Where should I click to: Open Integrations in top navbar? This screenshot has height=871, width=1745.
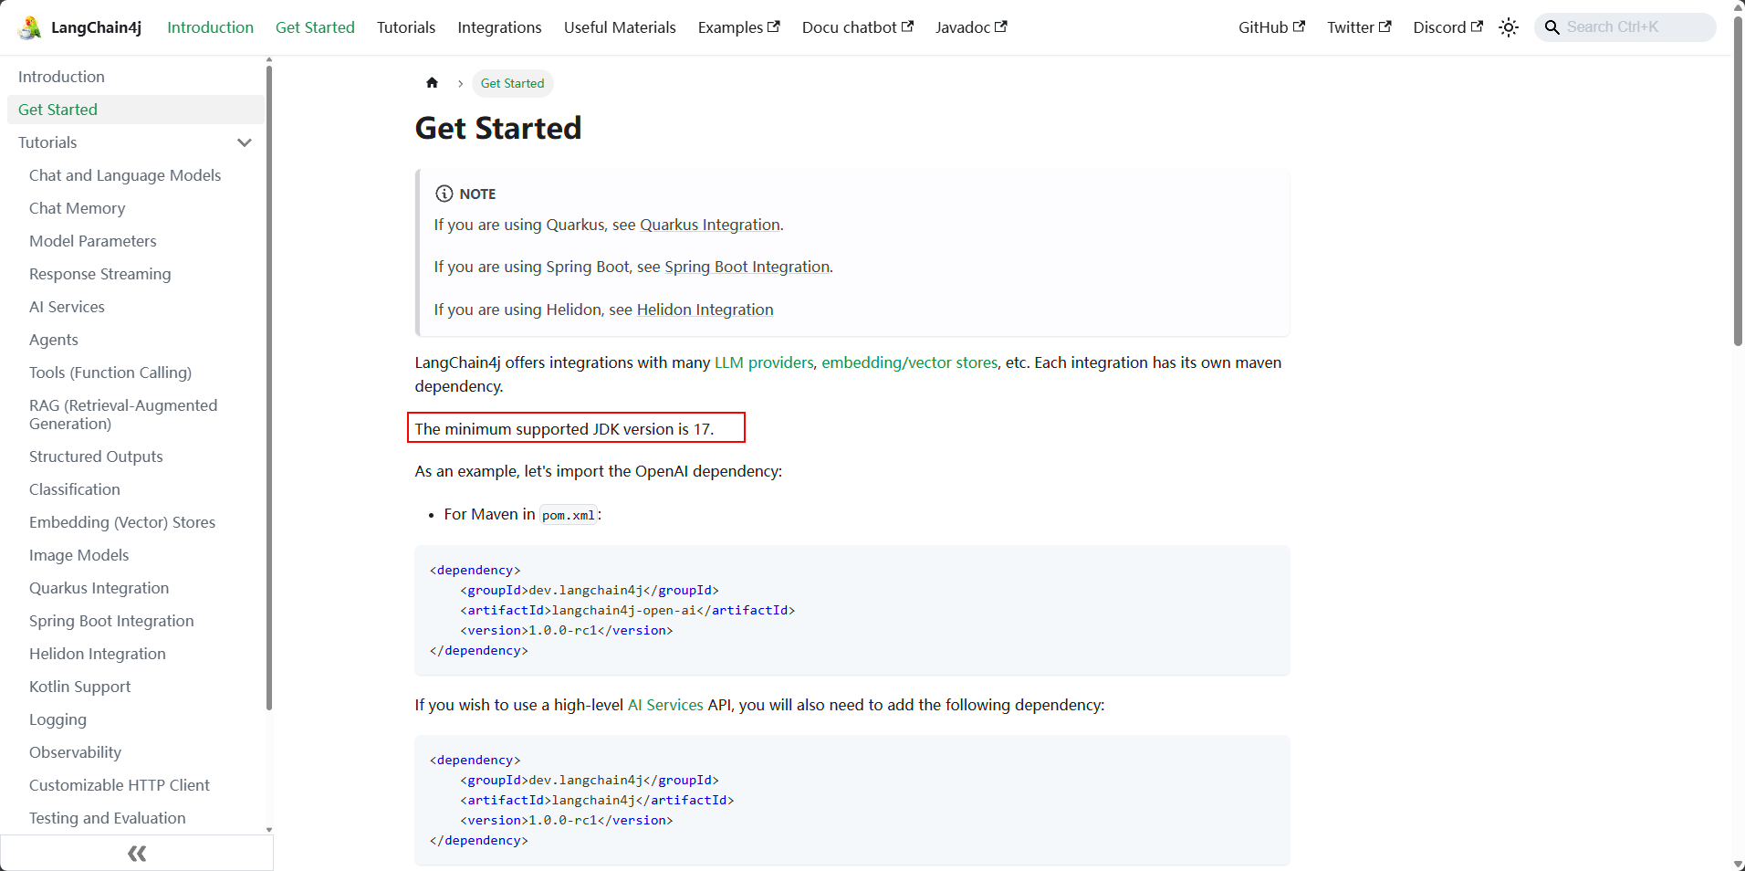click(x=499, y=27)
